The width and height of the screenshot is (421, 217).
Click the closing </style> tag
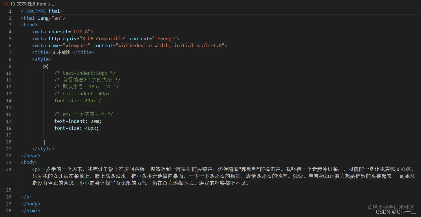43,149
